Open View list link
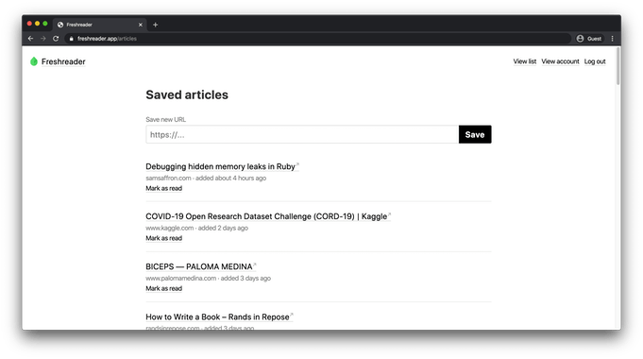 point(524,61)
